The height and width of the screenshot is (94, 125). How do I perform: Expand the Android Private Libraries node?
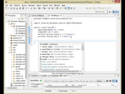coord(9,40)
